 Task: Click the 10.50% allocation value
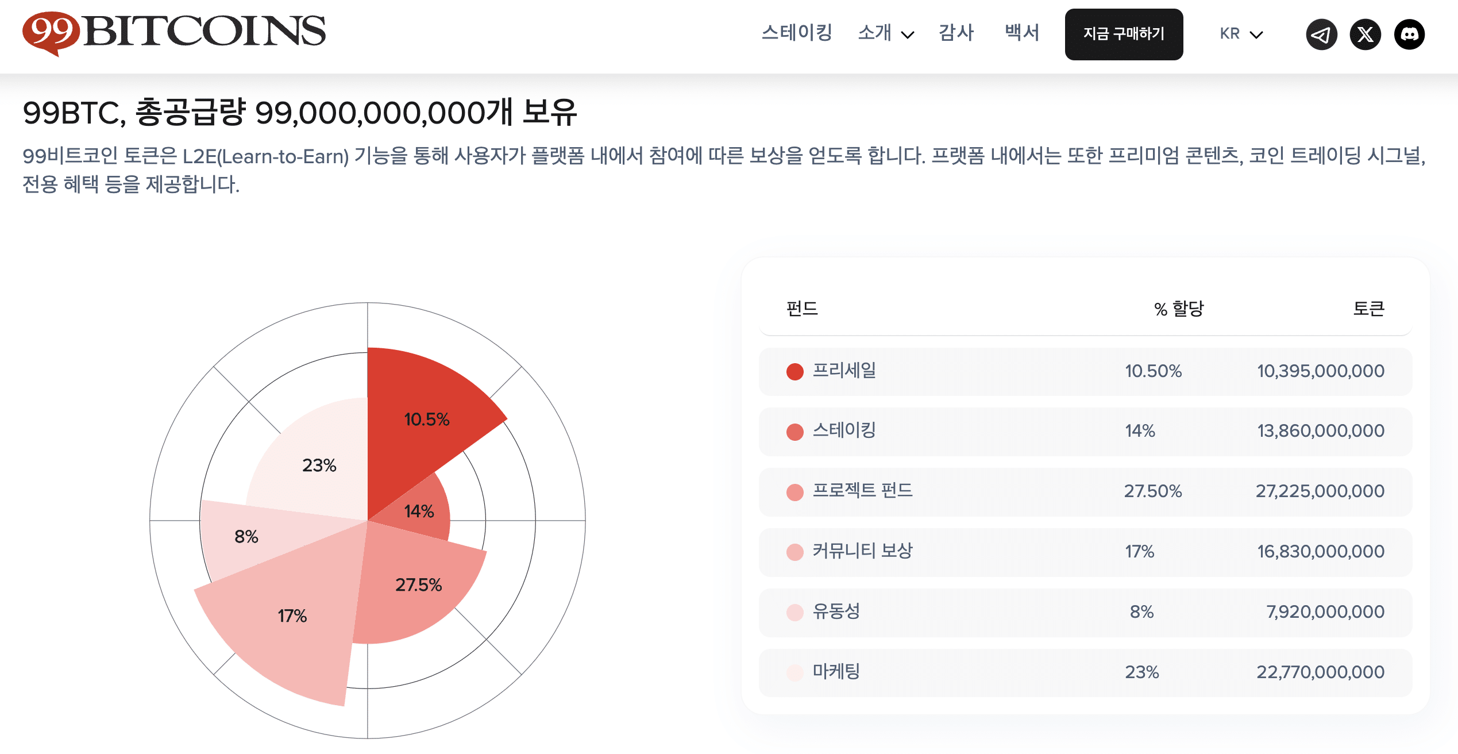1153,371
